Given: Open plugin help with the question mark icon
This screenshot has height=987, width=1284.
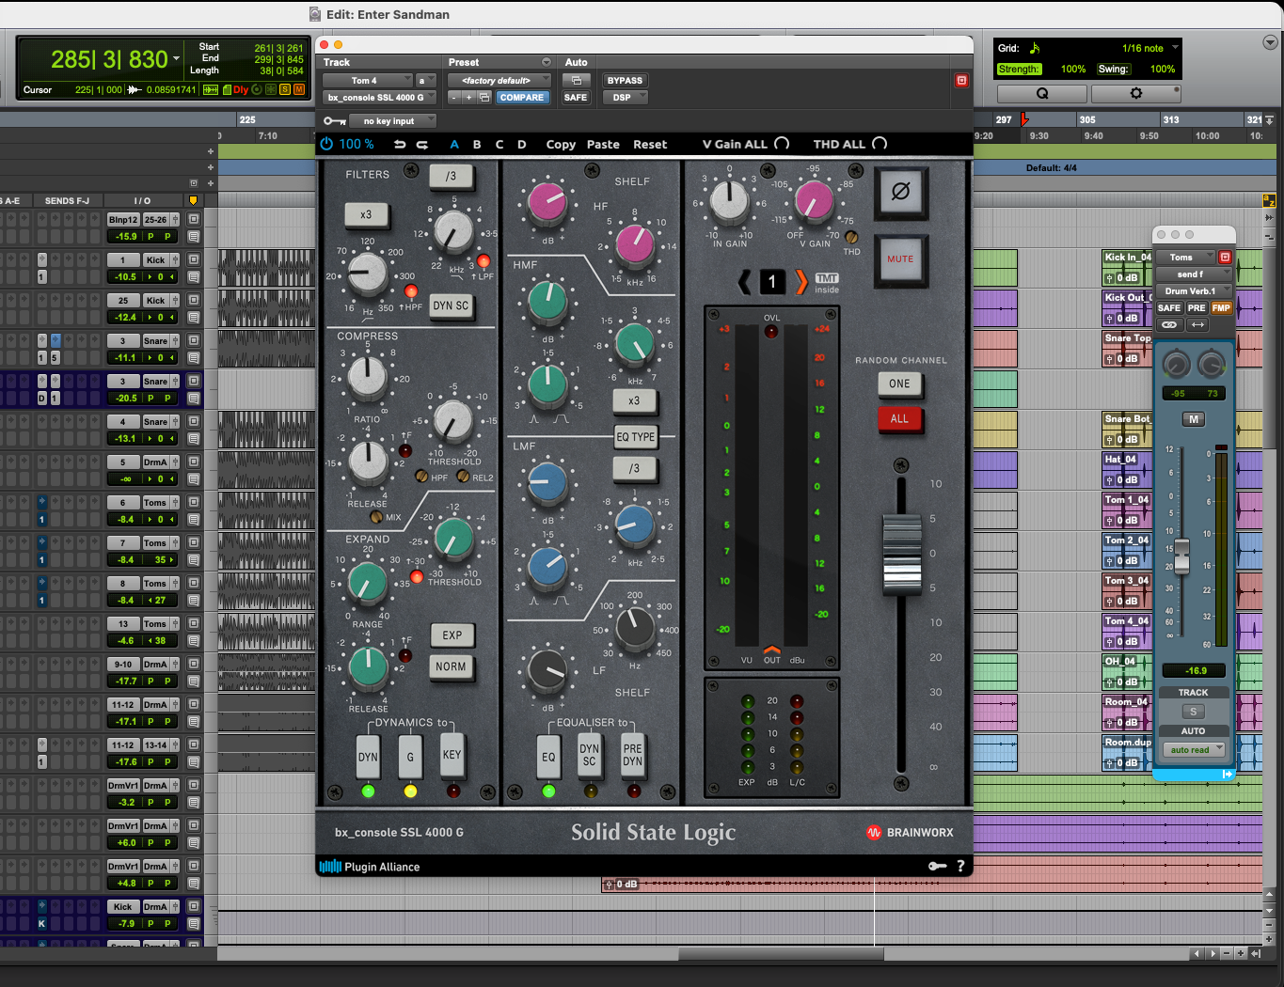Looking at the screenshot, I should coord(960,866).
